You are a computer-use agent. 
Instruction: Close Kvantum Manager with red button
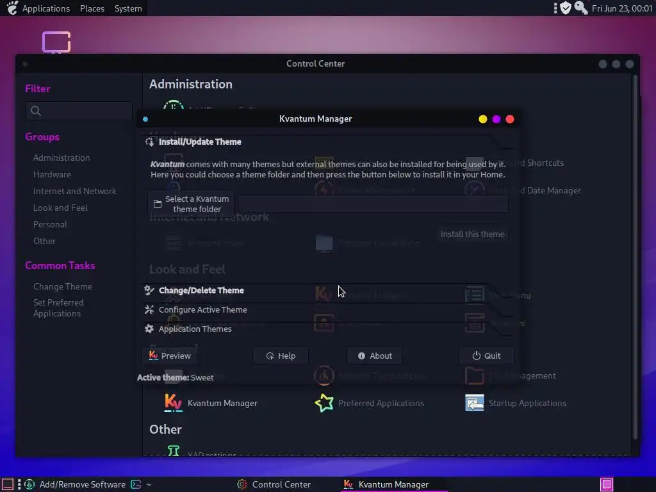[x=509, y=119]
